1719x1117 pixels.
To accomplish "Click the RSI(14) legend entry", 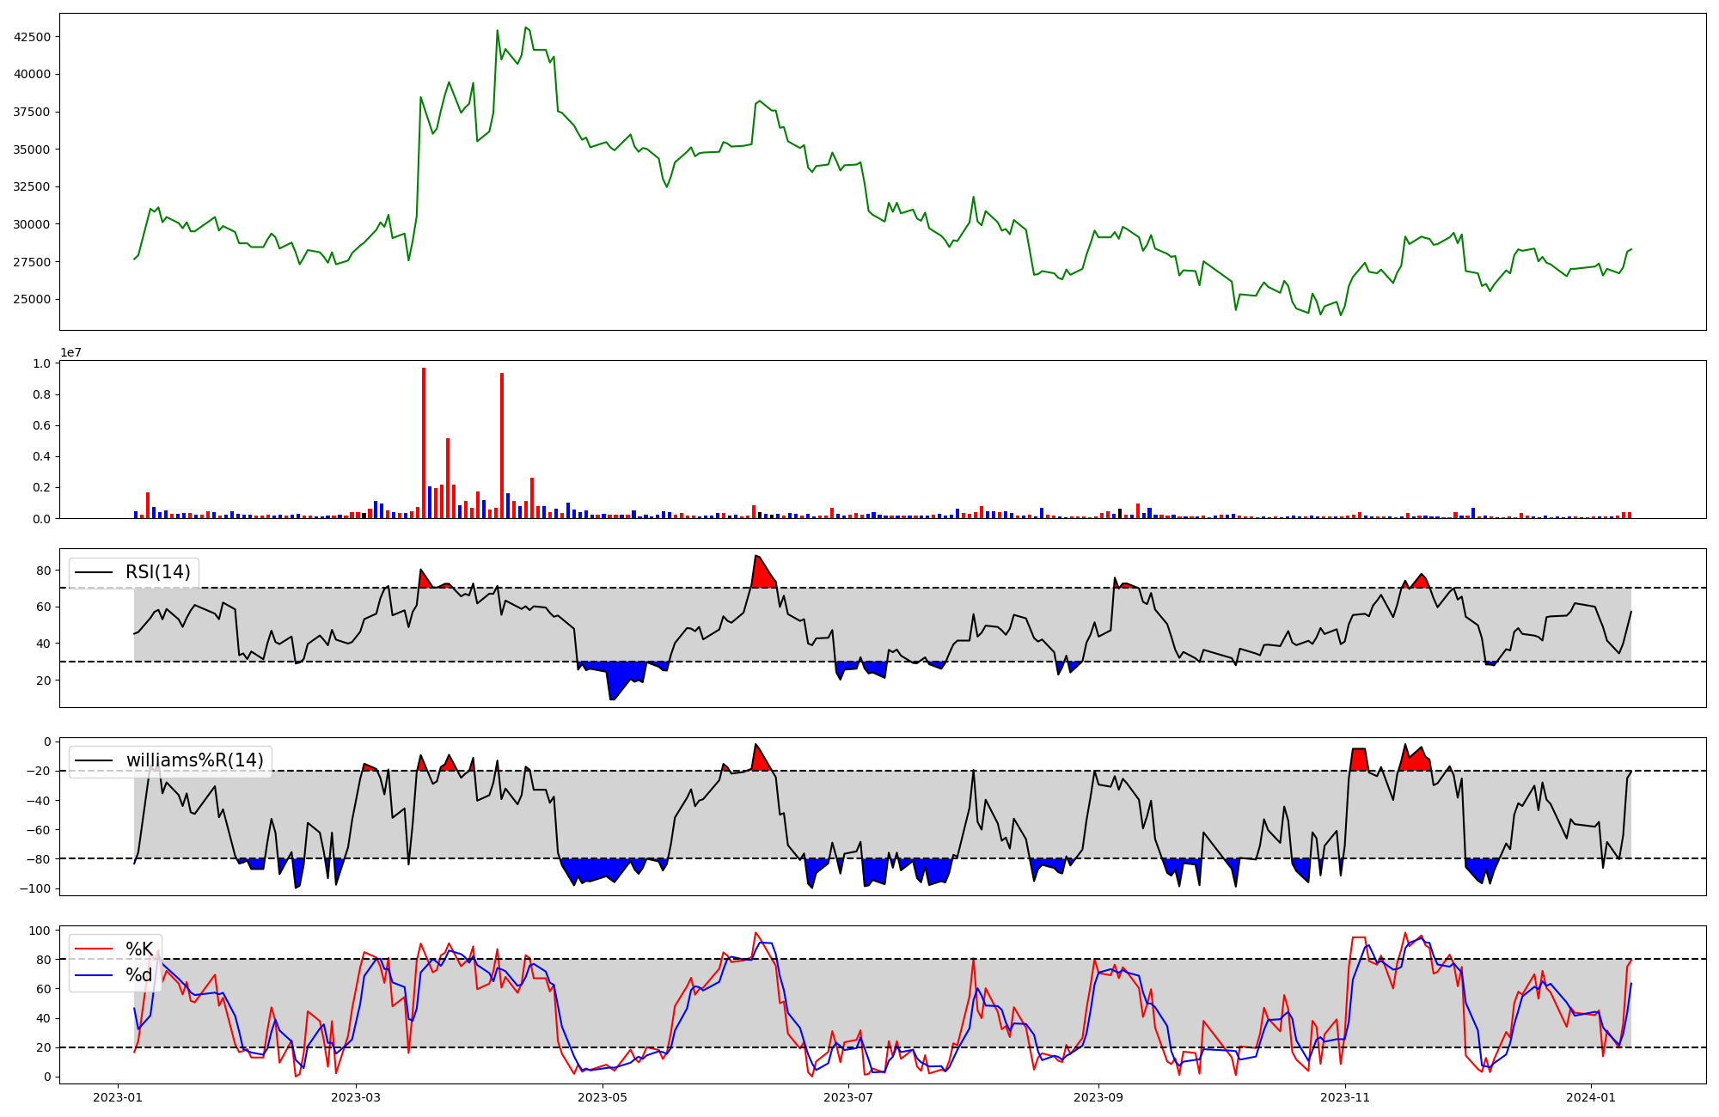I will point(133,572).
